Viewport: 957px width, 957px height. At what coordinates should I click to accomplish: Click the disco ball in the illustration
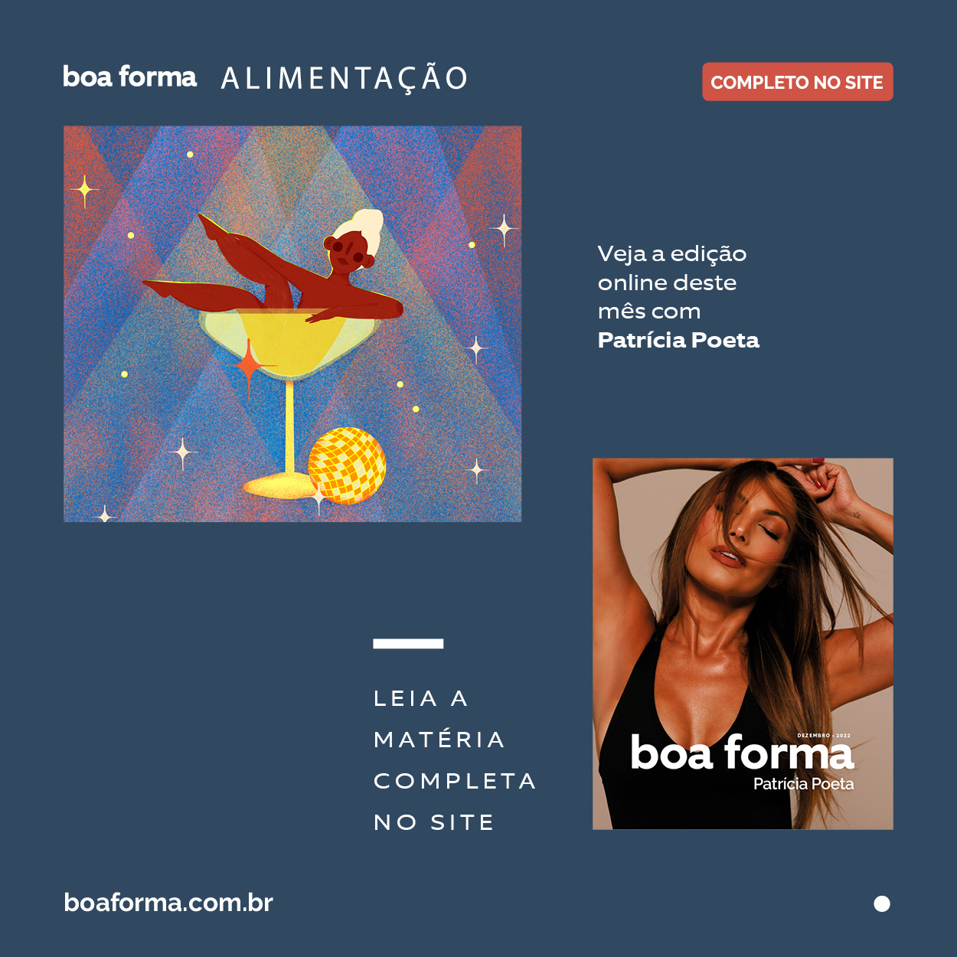347,465
